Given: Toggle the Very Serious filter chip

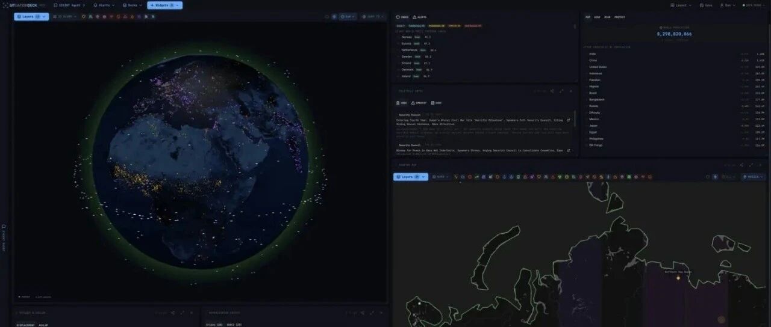Looking at the screenshot, I should pyautogui.click(x=473, y=26).
